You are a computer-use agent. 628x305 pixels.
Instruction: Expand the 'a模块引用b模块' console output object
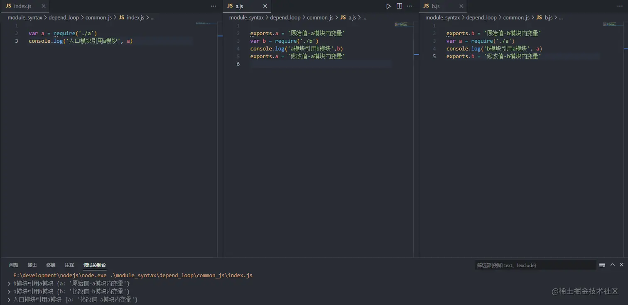[9, 292]
